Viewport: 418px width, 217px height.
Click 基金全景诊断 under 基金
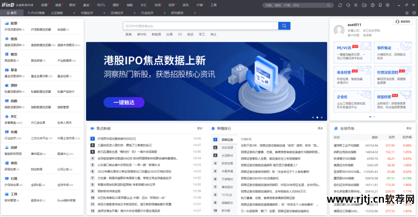39,76
